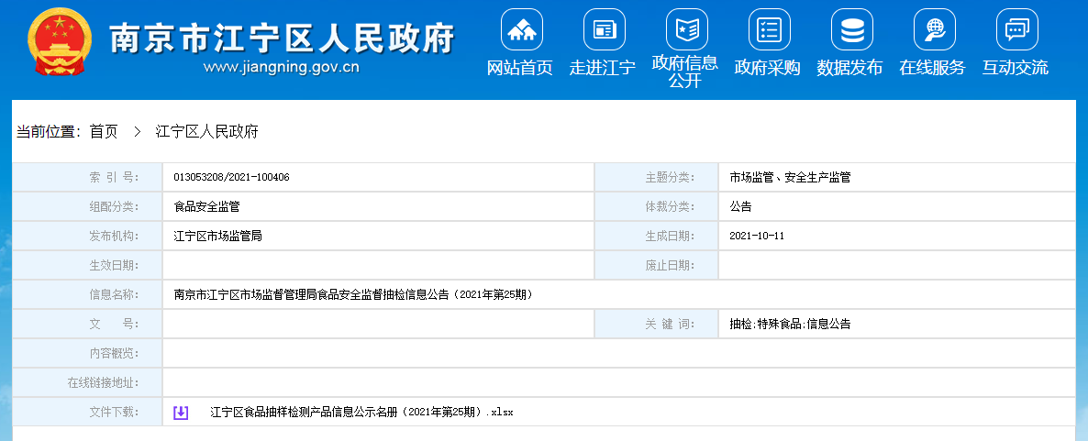1088x441 pixels.
Task: Click the national emblem logo
Action: 60,42
